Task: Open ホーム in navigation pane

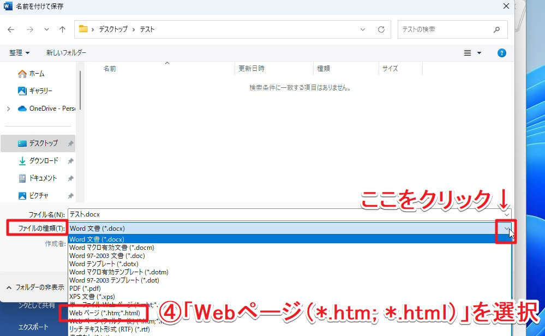Action: pos(31,74)
